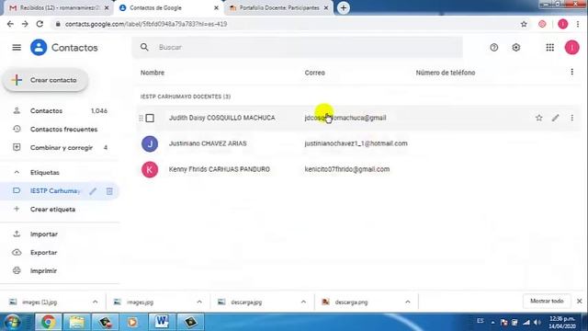
Task: Show hidden system tray icons
Action: [x=492, y=323]
